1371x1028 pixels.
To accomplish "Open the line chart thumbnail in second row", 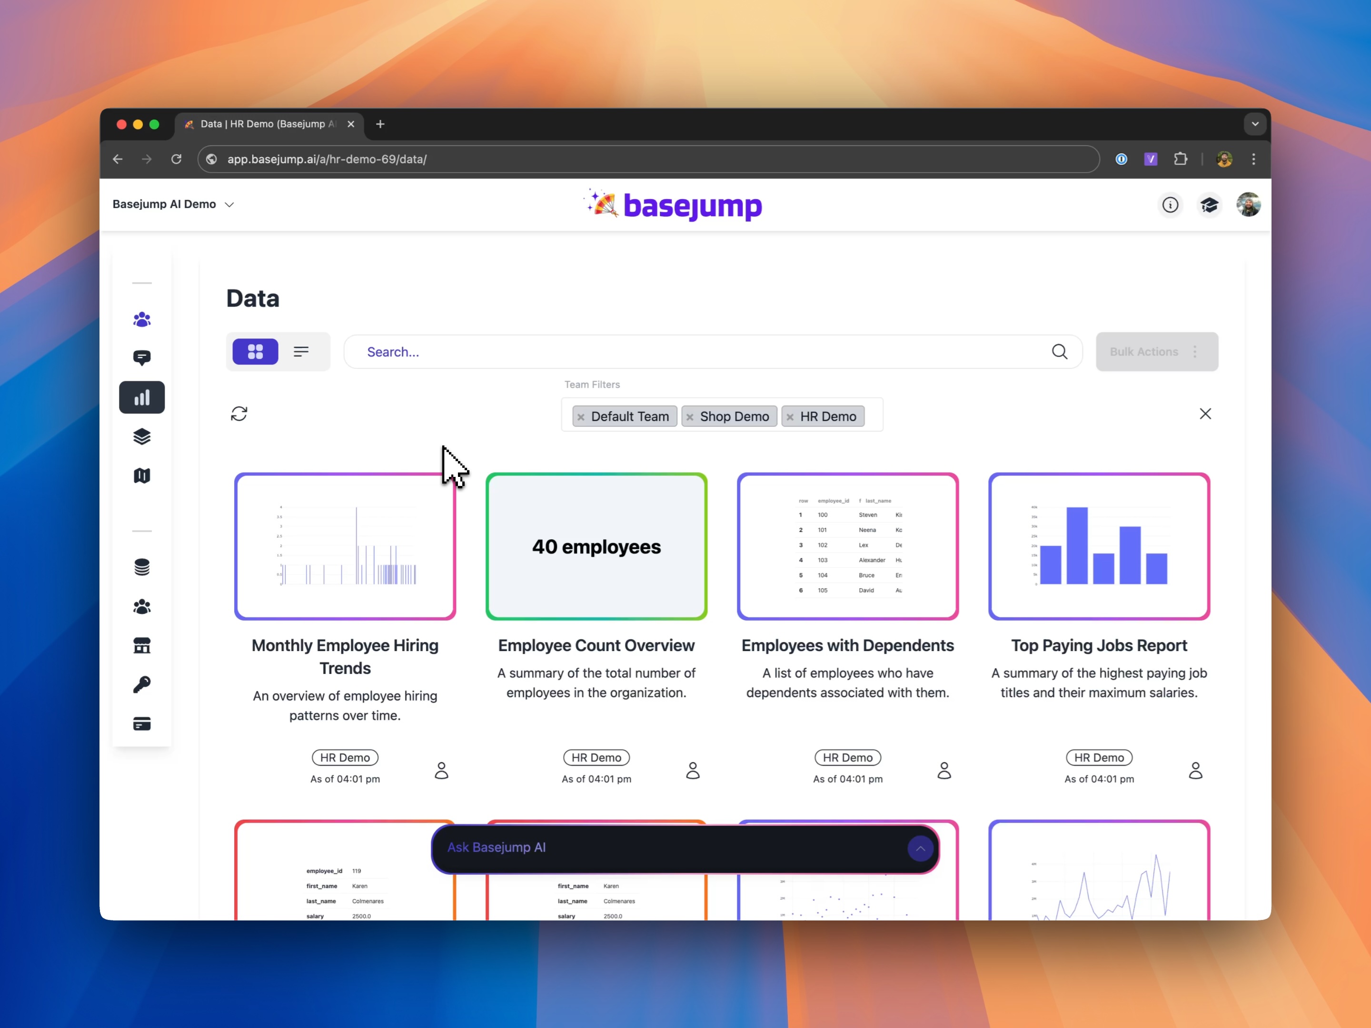I will pos(1099,870).
